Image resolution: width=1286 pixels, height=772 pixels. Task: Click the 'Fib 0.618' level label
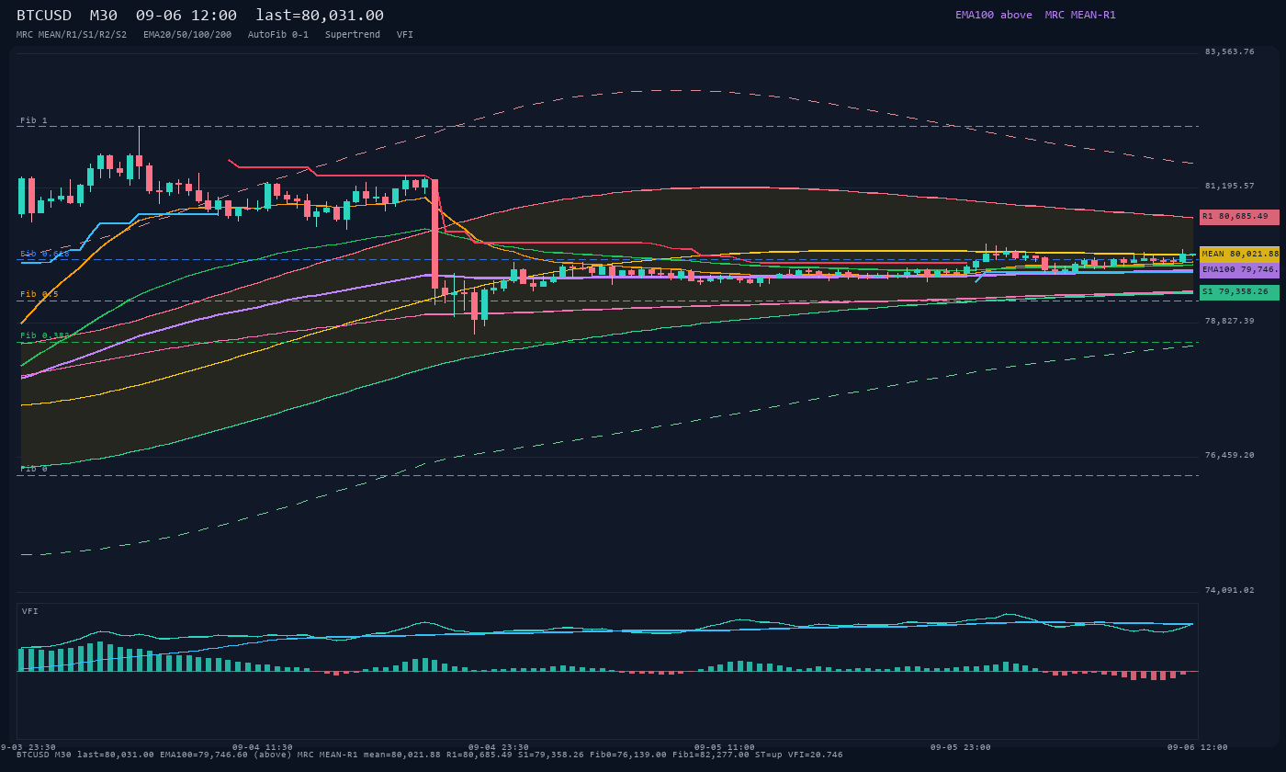[x=45, y=254]
